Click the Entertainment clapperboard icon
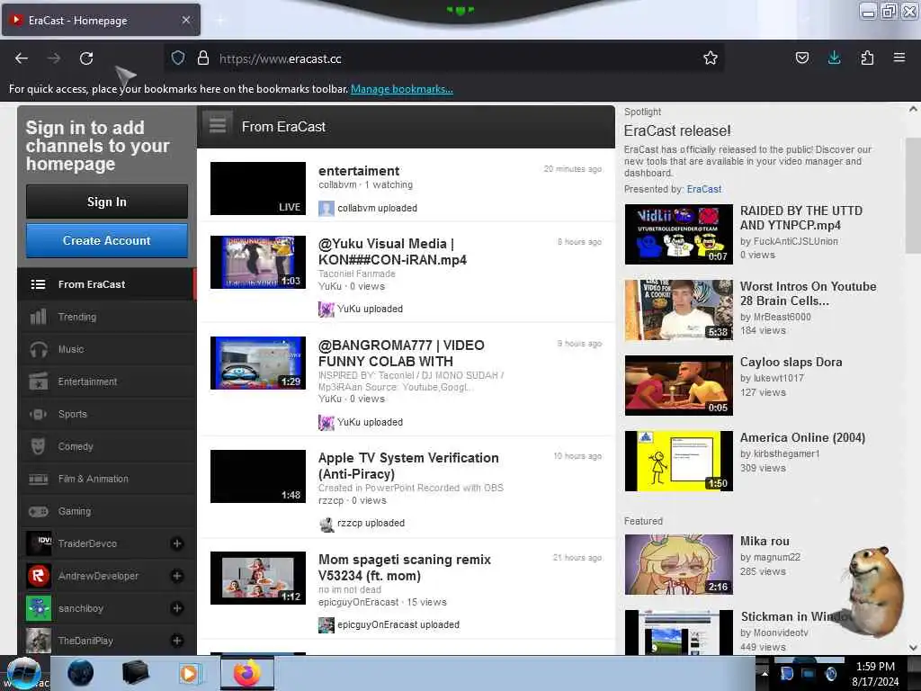Screen dimensions: 921x691 (38, 381)
